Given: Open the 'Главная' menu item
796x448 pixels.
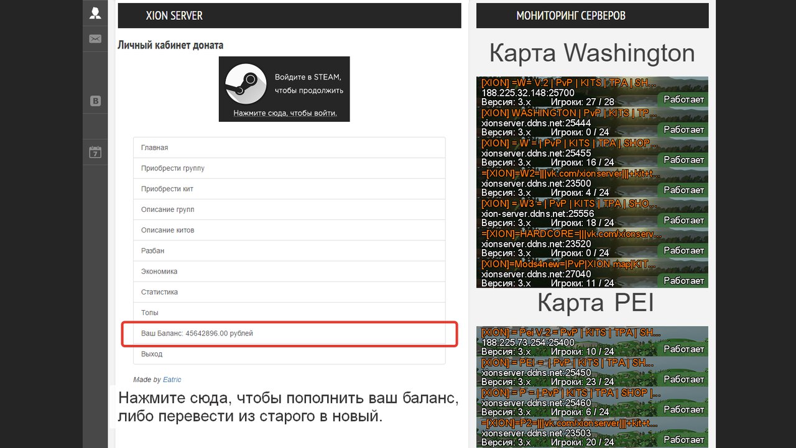Looking at the screenshot, I should click(289, 147).
